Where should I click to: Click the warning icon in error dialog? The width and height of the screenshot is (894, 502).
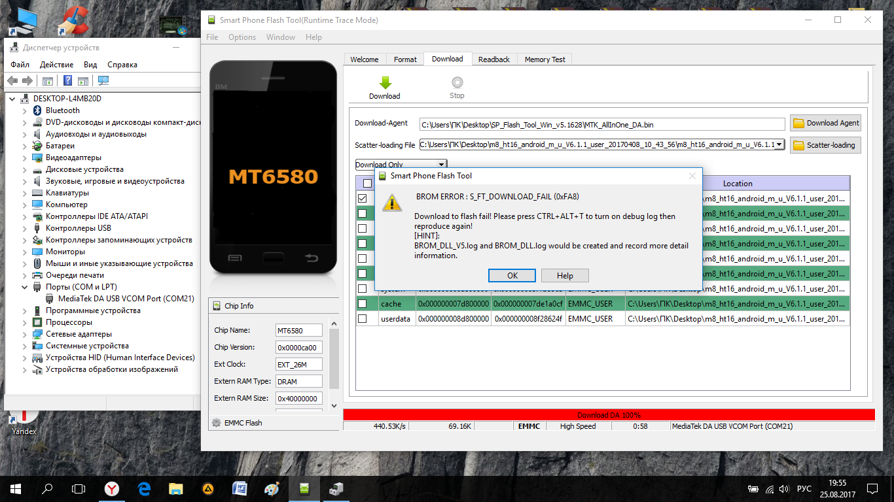[393, 203]
